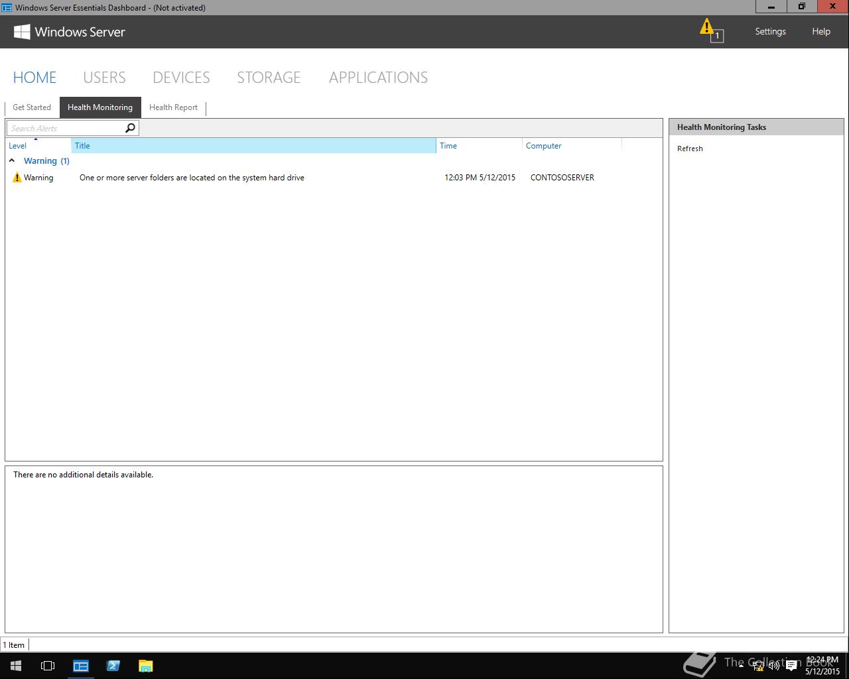Click into the Search Alerts field

65,128
